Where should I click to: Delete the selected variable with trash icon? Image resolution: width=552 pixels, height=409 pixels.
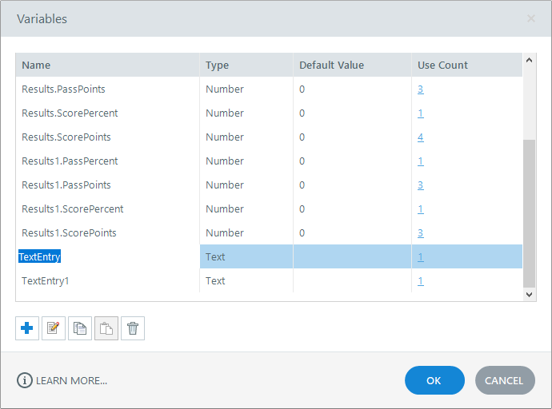133,328
